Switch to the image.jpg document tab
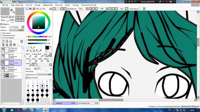200x112 pixels. pyautogui.click(x=64, y=103)
